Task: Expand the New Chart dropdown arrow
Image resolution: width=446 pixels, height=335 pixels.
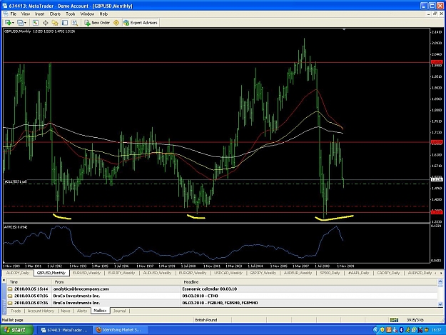Action: pos(13,23)
